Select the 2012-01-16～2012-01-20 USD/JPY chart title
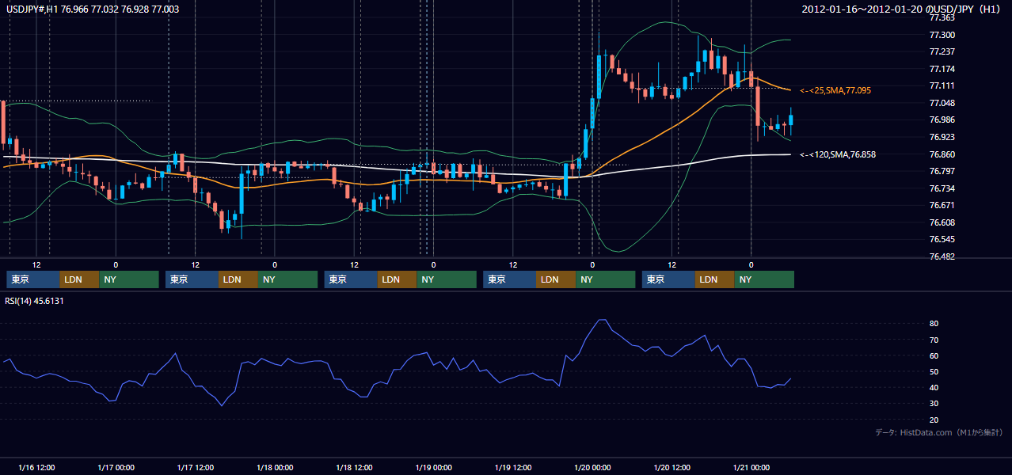Viewport: 1012px width, 475px height. [902, 9]
